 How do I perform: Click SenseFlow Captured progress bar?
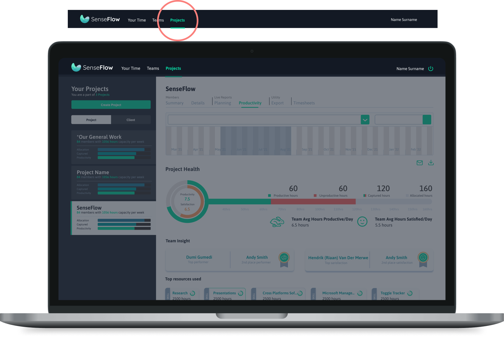click(124, 224)
